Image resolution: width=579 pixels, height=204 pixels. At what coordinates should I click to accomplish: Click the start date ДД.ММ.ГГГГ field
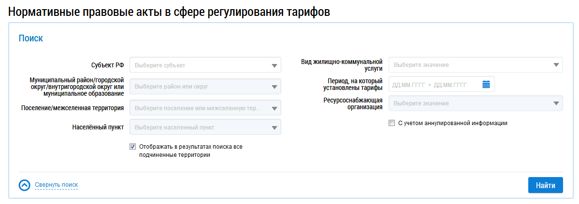[x=408, y=85]
